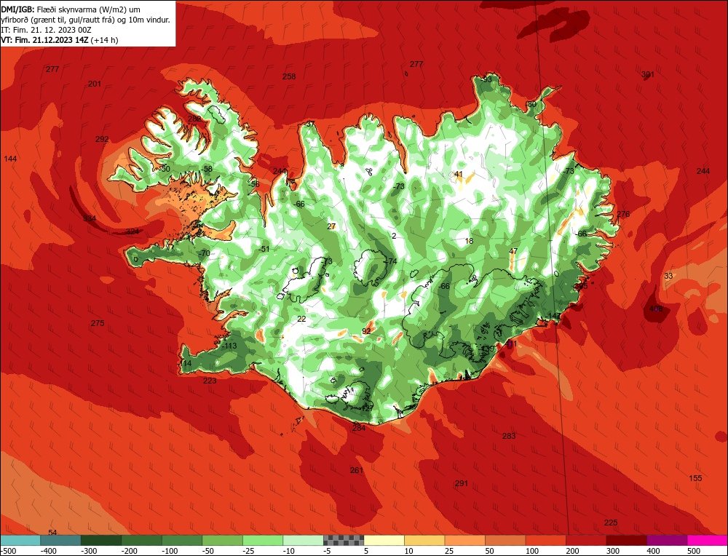
Task: Click the map value 41 in northeast Iceland
Action: pyautogui.click(x=459, y=174)
